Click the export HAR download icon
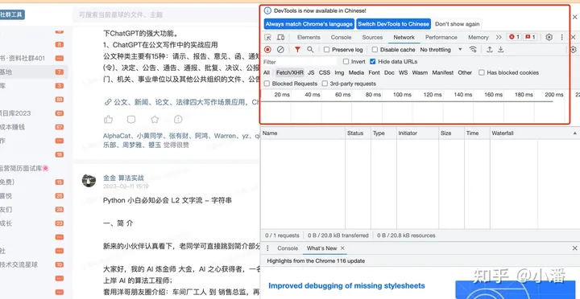The width and height of the screenshot is (580, 299). 500,50
